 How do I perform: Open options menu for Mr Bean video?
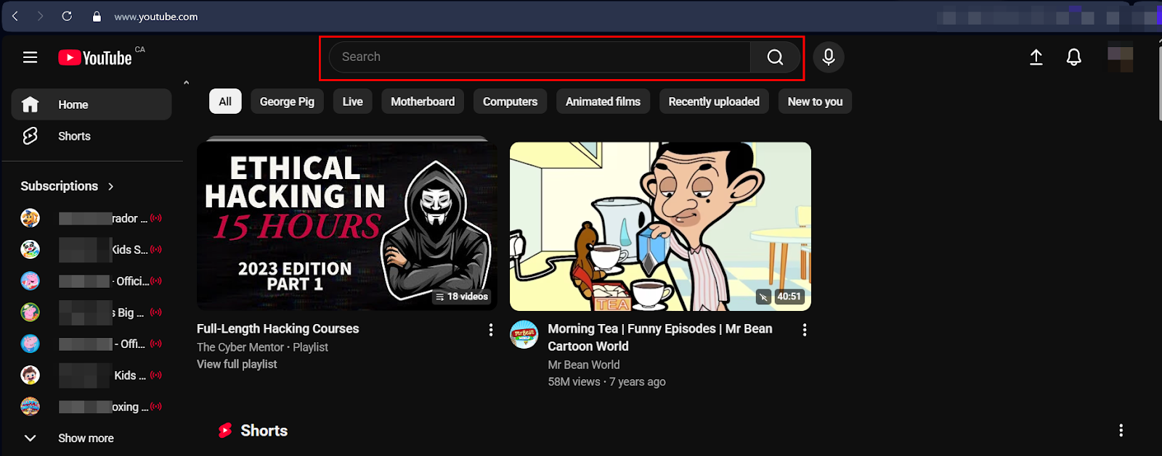click(x=804, y=330)
